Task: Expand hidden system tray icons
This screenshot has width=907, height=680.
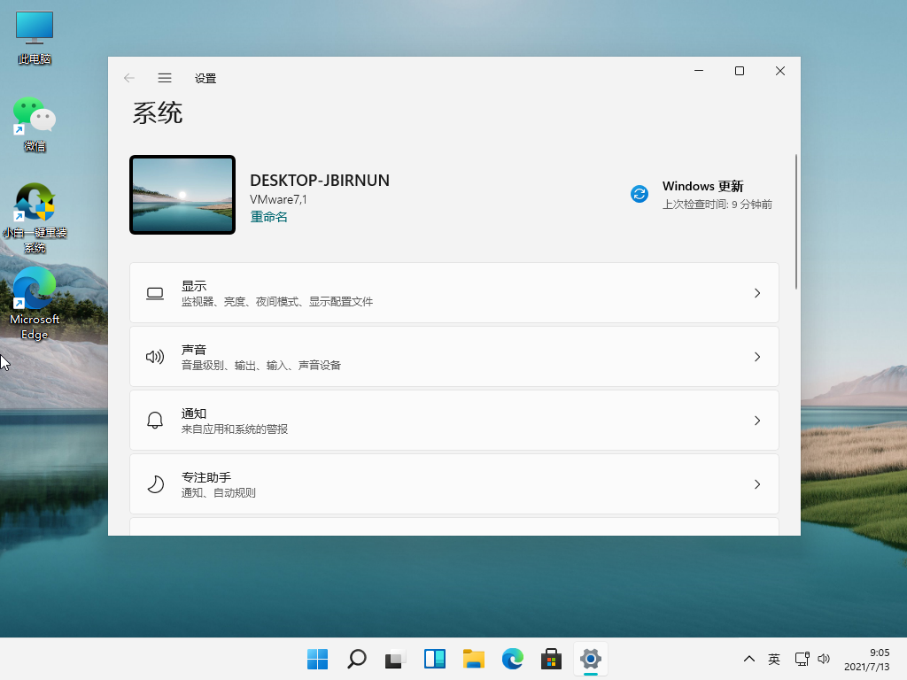Action: click(749, 659)
